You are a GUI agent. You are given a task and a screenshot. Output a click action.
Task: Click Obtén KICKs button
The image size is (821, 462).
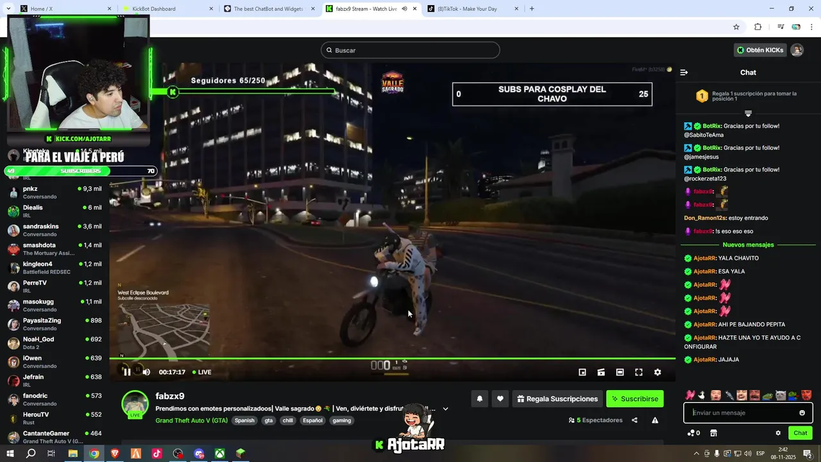(x=760, y=50)
